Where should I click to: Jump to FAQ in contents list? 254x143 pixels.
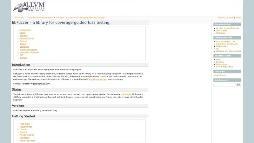click(21, 55)
